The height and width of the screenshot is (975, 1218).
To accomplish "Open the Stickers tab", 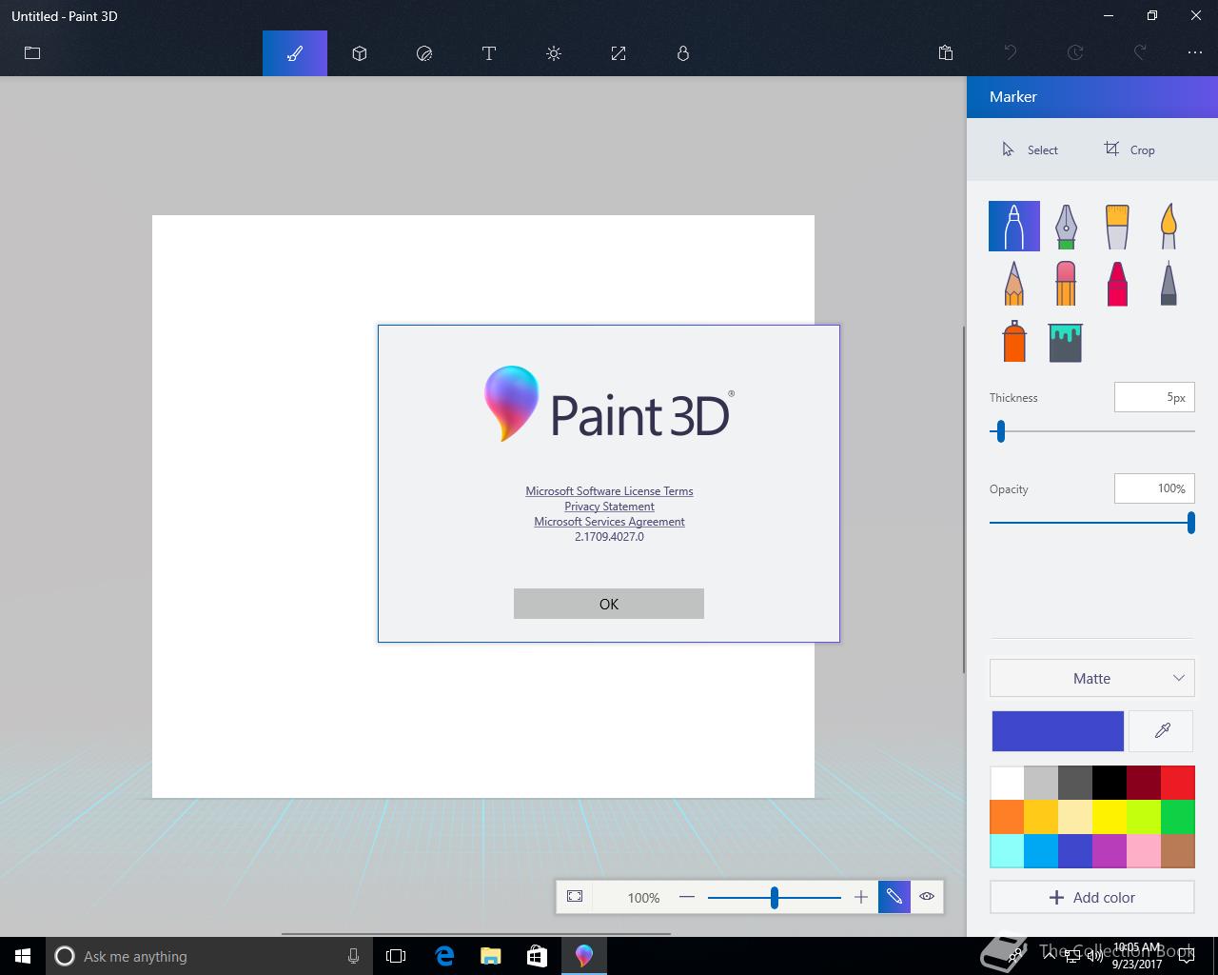I will 424,53.
